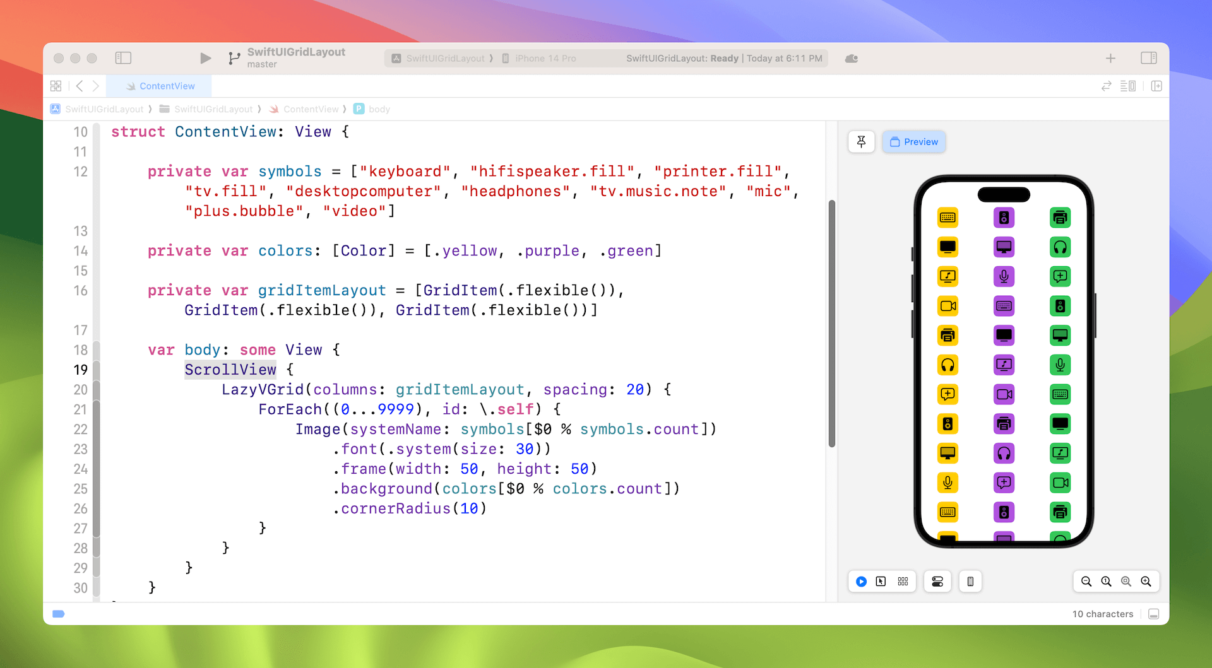Screen dimensions: 1212x668
Task: Click the swap editor arrows icon
Action: point(1106,86)
